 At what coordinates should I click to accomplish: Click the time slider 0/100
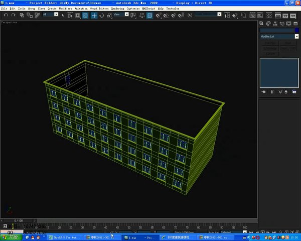pyautogui.click(x=19, y=220)
